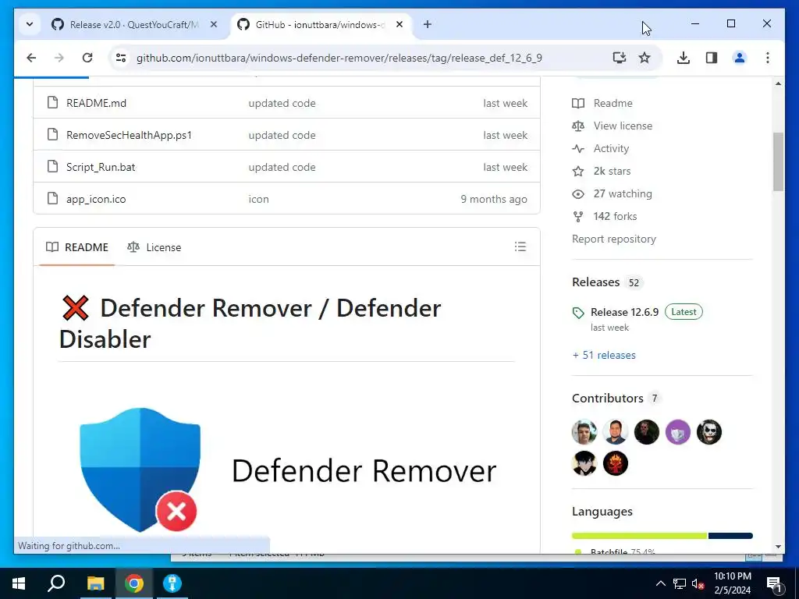Screen dimensions: 799x599
Task: Open the Chrome profile avatar
Action: pyautogui.click(x=740, y=58)
